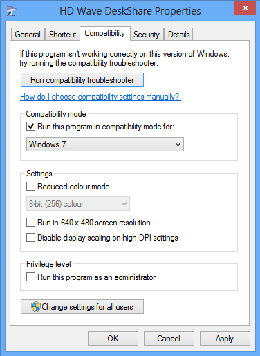
Task: Check Run this program as an administrator
Action: click(30, 277)
